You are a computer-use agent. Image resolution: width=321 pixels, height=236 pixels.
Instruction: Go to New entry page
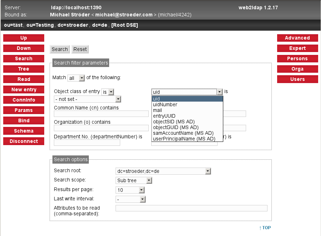point(24,89)
